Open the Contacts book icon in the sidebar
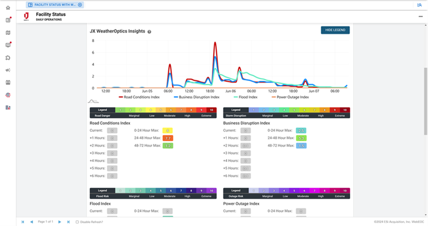 pyautogui.click(x=8, y=82)
